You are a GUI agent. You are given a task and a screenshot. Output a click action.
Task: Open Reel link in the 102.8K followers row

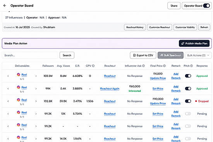[x=24, y=100]
